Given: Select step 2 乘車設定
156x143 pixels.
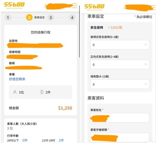Looking at the screenshot, I should (29, 17).
